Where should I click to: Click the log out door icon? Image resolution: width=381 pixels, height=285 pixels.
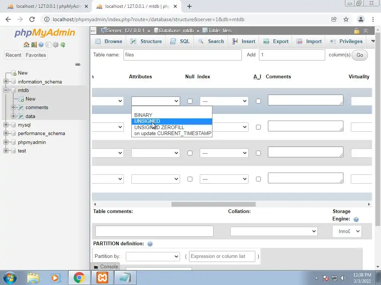pyautogui.click(x=34, y=45)
